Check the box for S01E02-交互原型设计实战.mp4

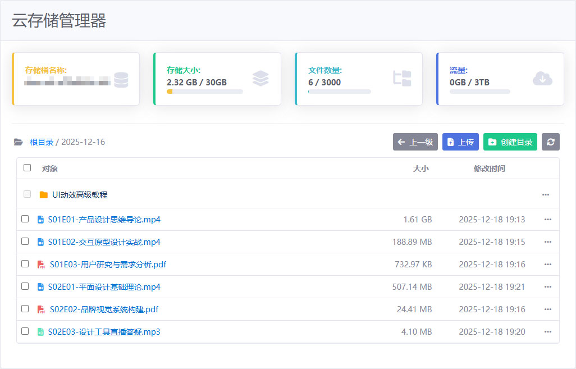(x=25, y=242)
